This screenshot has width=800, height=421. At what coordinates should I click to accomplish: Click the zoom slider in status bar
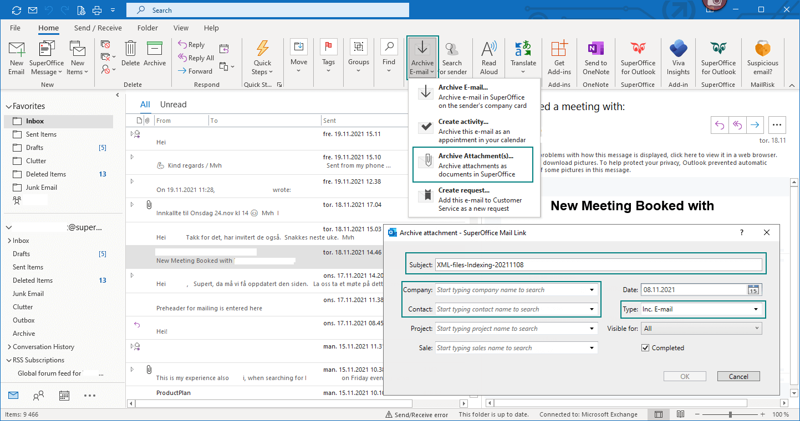coord(730,414)
